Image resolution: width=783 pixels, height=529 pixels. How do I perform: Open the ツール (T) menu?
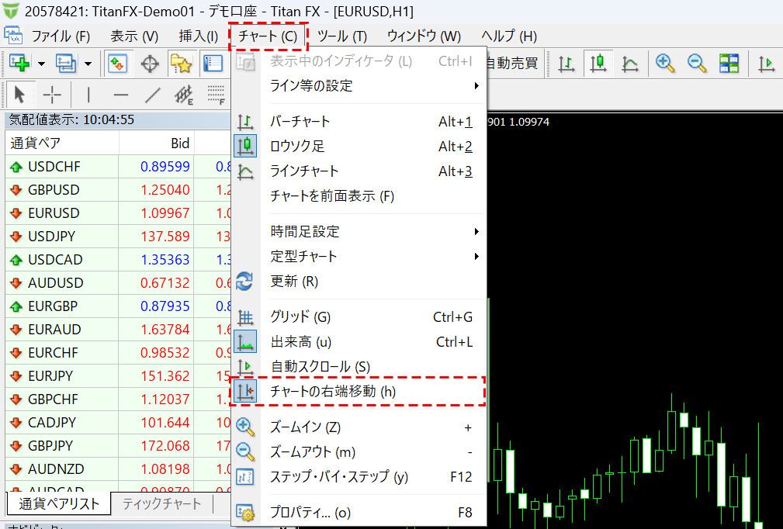pos(341,36)
